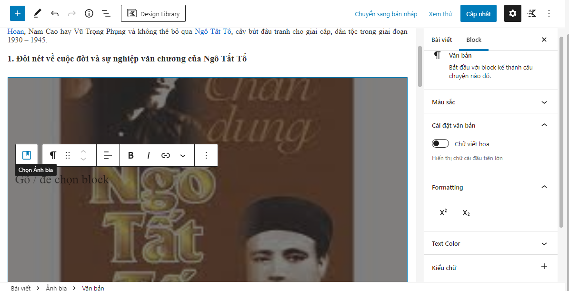The width and height of the screenshot is (569, 291).
Task: Open the list view outline icon
Action: coord(106,14)
